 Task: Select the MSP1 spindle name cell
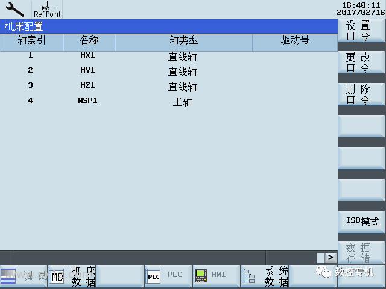point(87,101)
